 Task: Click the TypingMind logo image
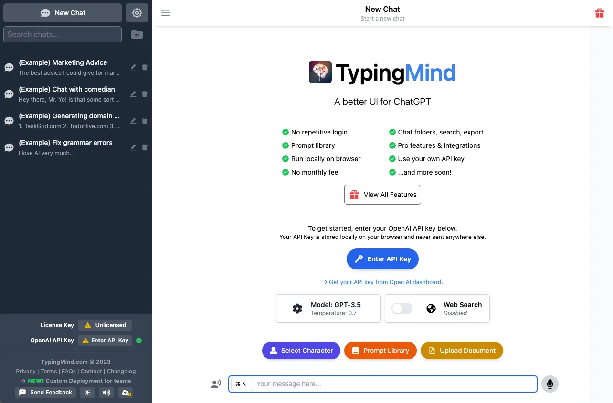pyautogui.click(x=320, y=72)
